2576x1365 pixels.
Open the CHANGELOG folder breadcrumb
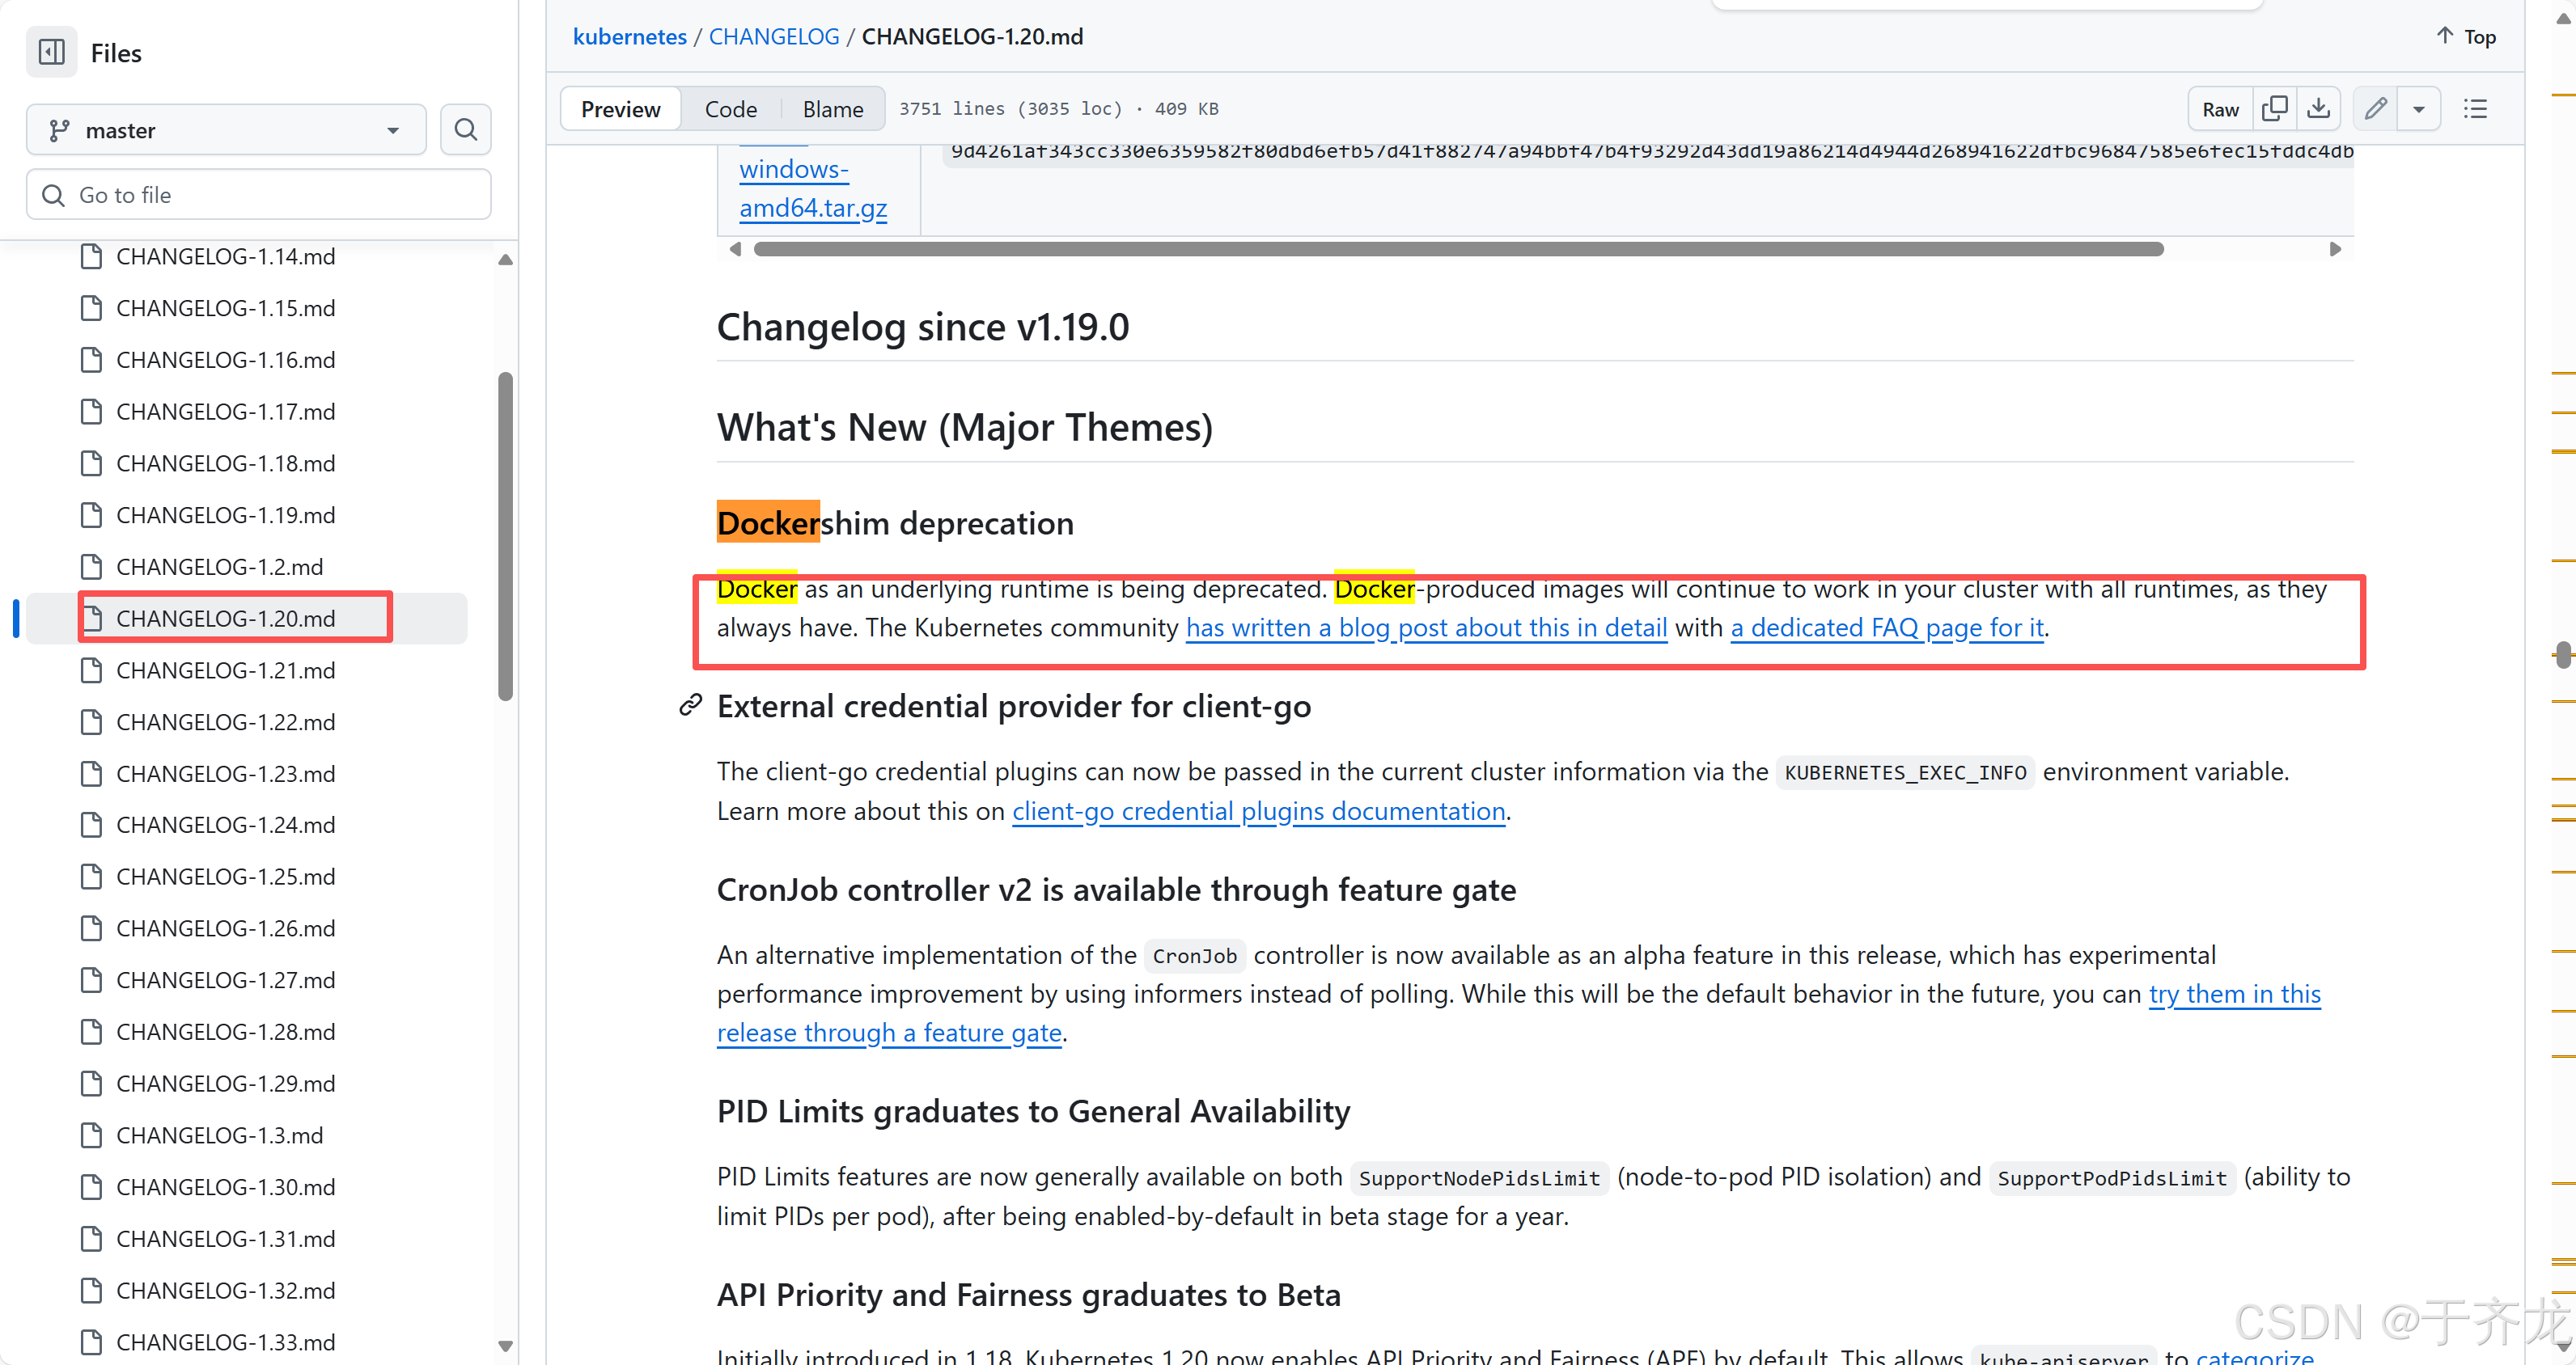(774, 37)
